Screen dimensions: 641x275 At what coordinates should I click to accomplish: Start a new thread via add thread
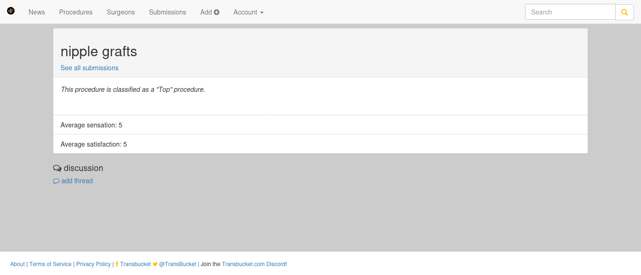pyautogui.click(x=77, y=181)
